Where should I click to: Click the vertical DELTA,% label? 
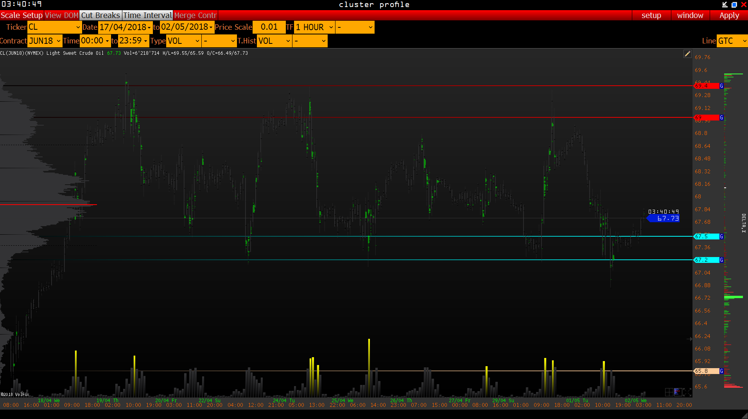click(743, 223)
